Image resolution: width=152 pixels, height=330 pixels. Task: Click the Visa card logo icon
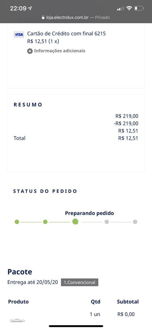[x=19, y=34]
